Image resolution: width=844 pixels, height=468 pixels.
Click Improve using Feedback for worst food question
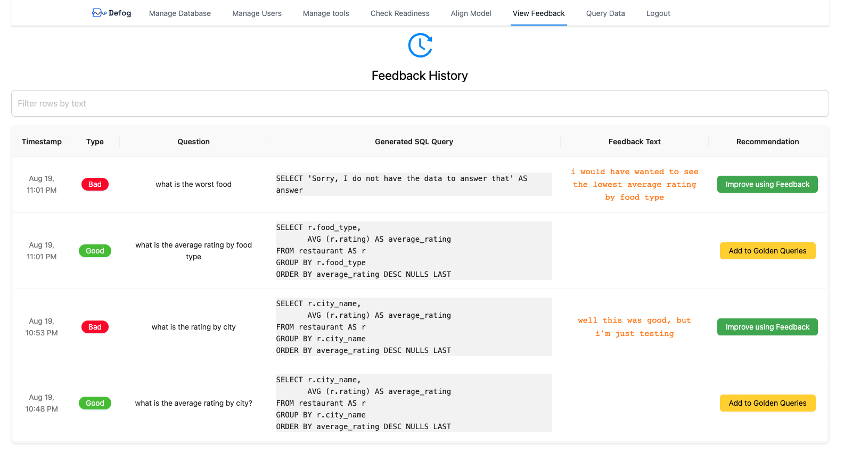coord(767,184)
